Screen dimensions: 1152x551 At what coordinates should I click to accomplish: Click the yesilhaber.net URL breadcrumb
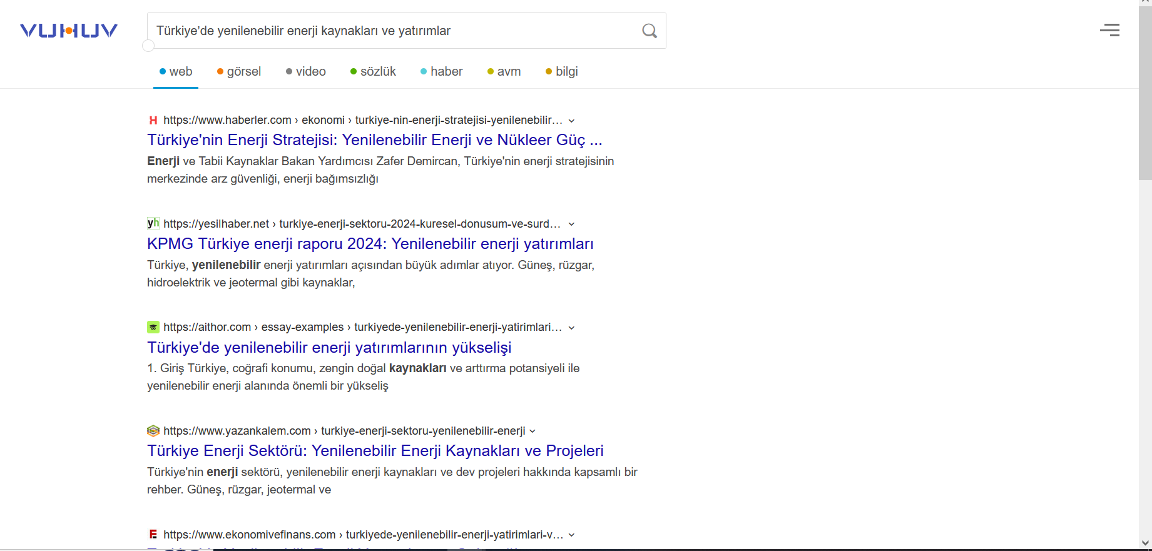click(x=362, y=223)
